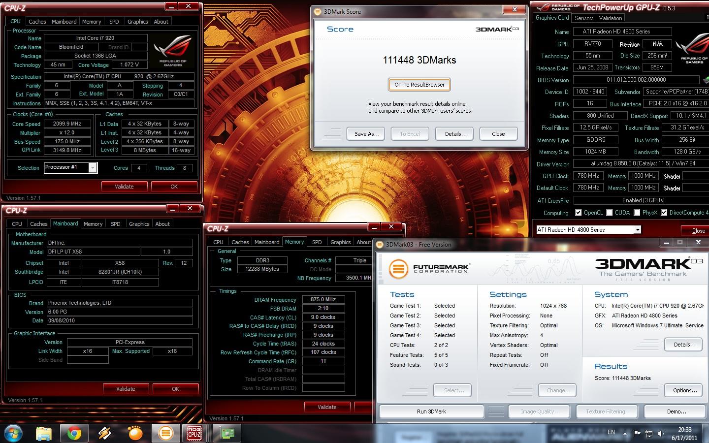The image size is (709, 443).
Task: Open the Caches tab in top CPU-Z window
Action: tap(37, 22)
